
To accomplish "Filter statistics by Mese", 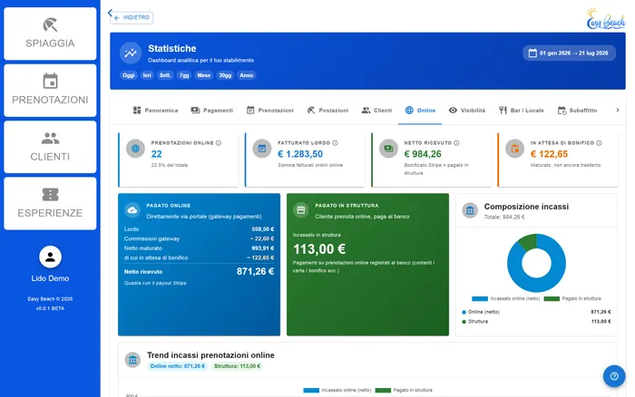I will click(x=204, y=75).
